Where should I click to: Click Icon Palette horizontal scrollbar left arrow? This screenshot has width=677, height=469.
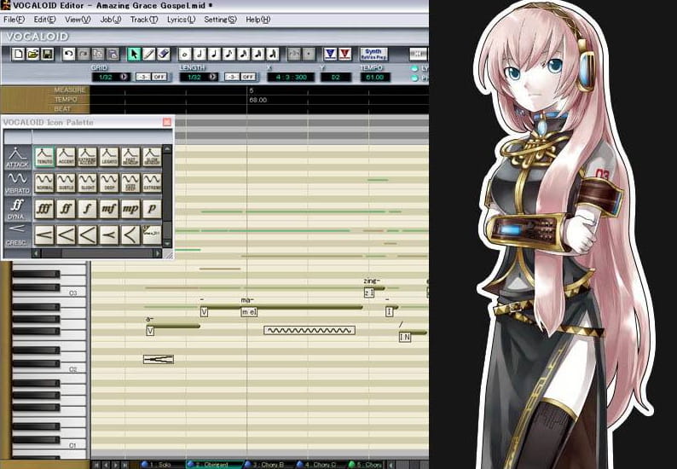[37, 253]
